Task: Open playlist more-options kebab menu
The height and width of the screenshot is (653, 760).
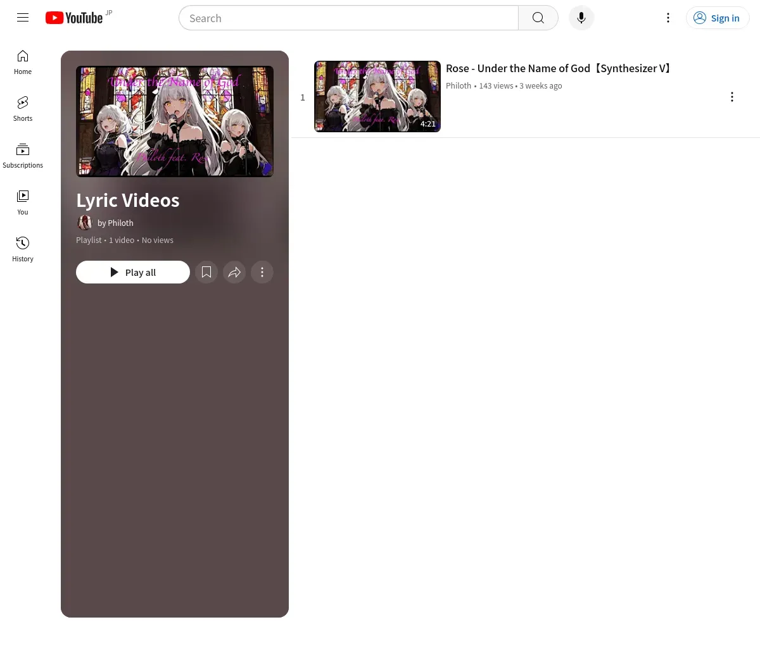Action: [262, 272]
